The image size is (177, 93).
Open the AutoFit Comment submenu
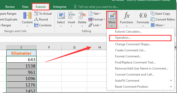click(x=141, y=81)
